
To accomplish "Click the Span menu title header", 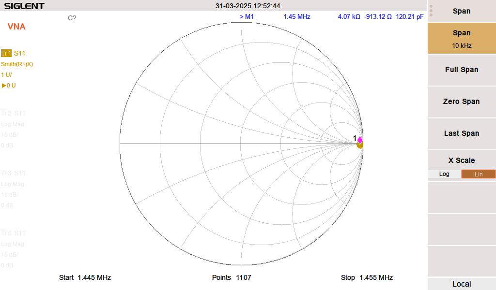I will 462,11.
